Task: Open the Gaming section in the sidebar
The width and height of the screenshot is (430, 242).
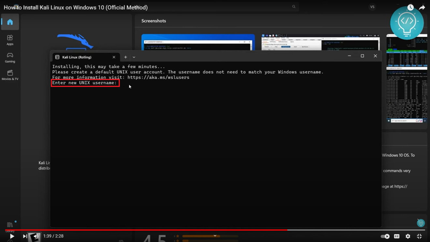Action: [10, 57]
